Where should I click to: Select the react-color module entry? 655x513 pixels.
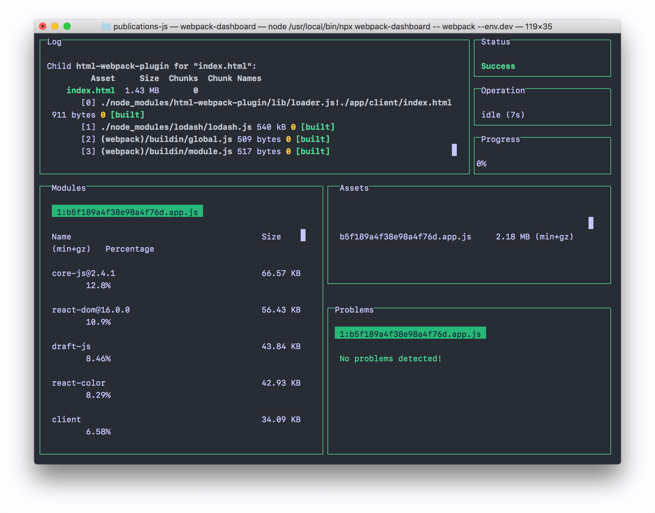click(78, 383)
